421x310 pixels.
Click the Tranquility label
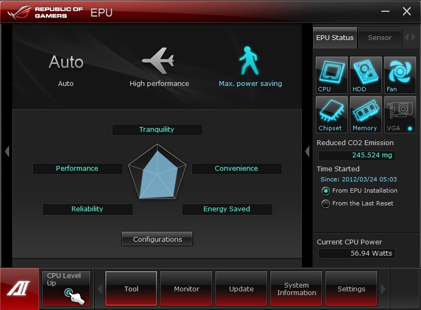157,130
